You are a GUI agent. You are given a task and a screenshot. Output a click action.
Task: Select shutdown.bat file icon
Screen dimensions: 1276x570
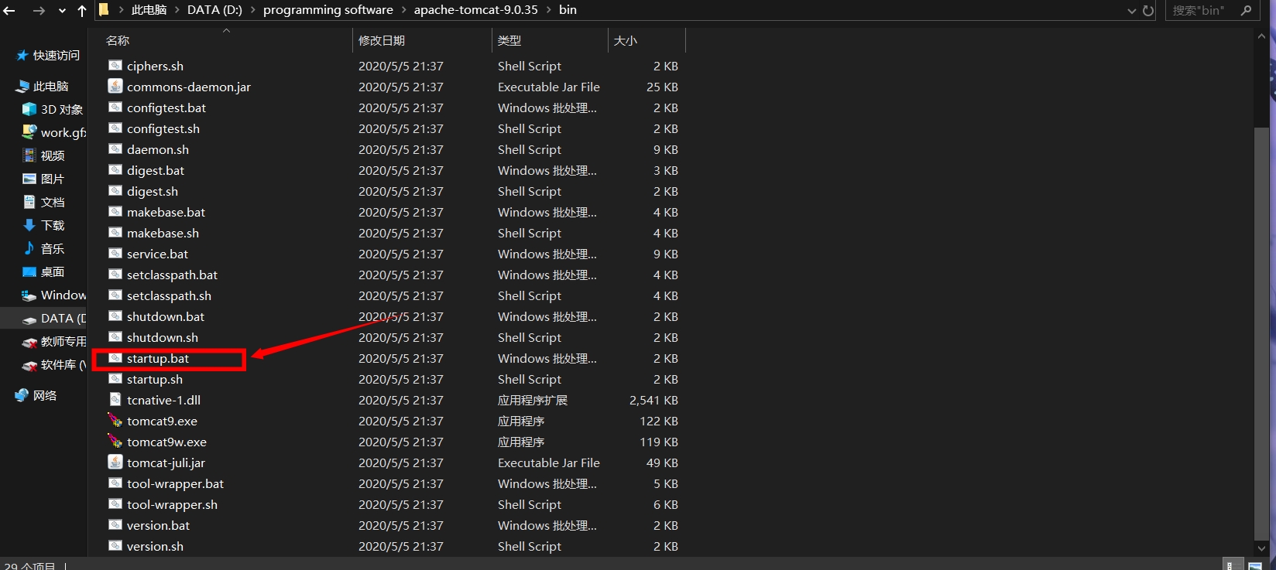tap(115, 316)
